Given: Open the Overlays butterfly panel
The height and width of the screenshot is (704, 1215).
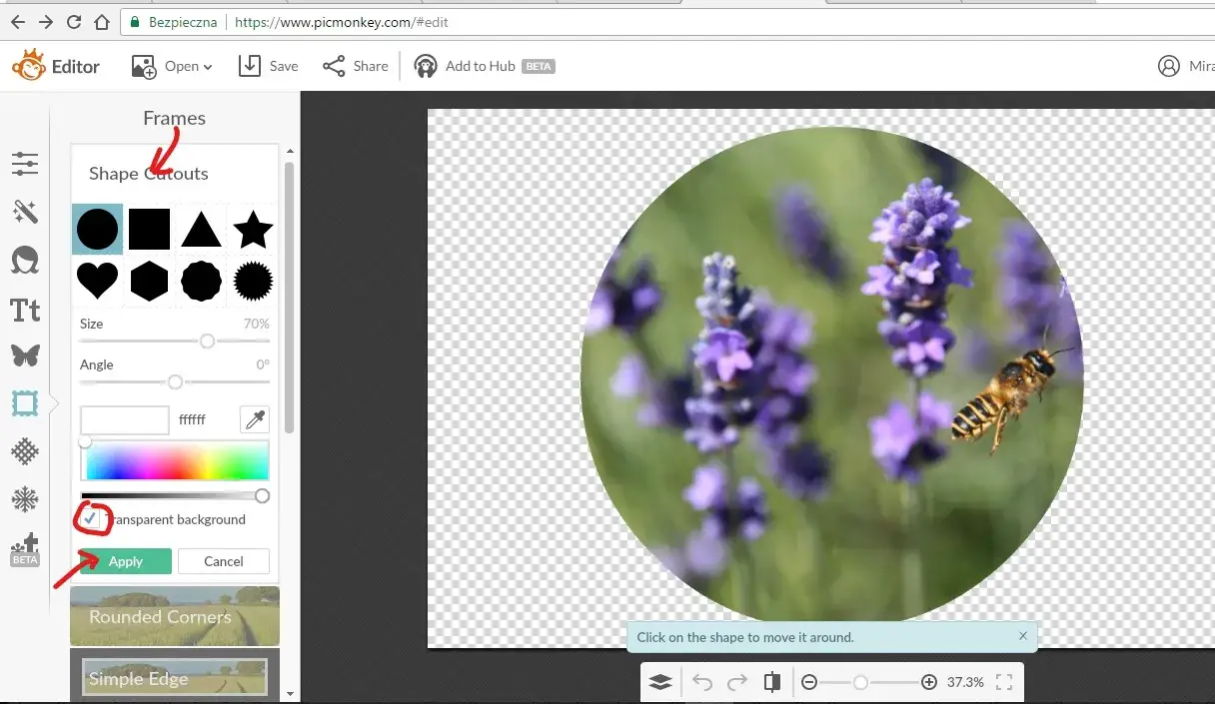Looking at the screenshot, I should 25,355.
